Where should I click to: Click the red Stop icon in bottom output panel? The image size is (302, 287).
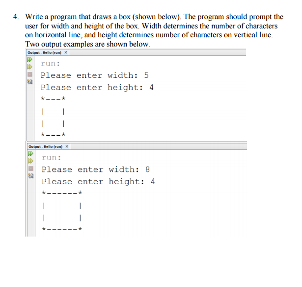coord(31,168)
